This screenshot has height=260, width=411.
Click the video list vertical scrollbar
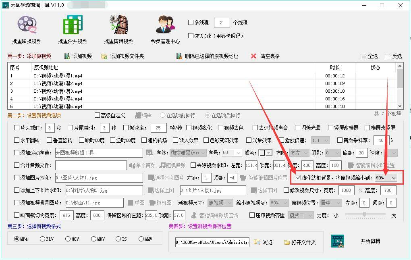tap(400, 86)
